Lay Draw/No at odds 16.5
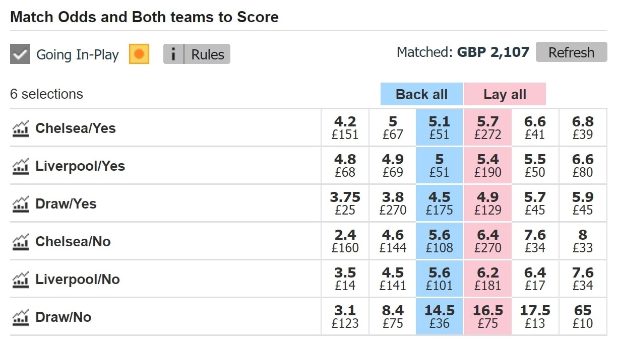This screenshot has height=345, width=617. pyautogui.click(x=487, y=317)
